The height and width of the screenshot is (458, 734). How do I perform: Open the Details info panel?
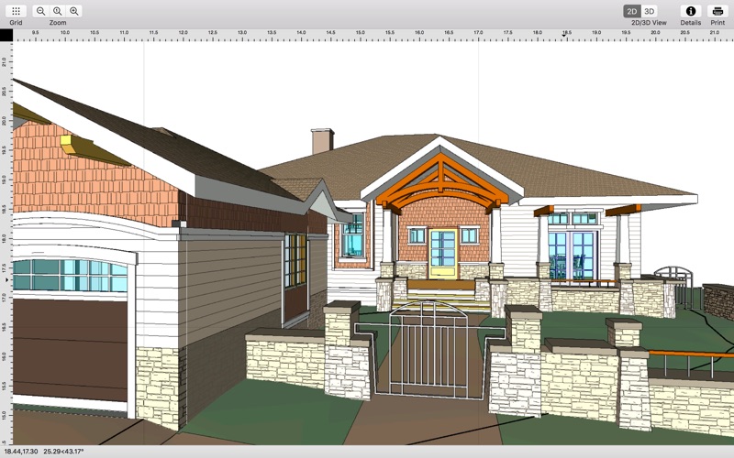(691, 11)
